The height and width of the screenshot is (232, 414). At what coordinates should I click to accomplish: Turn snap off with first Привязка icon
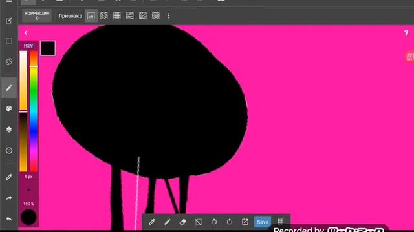[x=91, y=16]
